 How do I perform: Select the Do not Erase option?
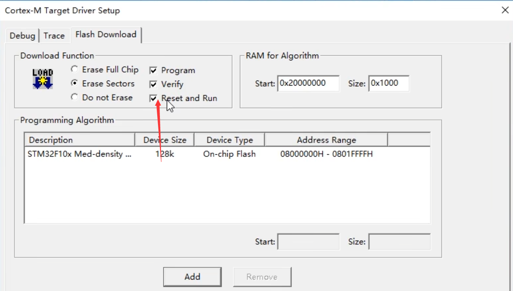[75, 97]
